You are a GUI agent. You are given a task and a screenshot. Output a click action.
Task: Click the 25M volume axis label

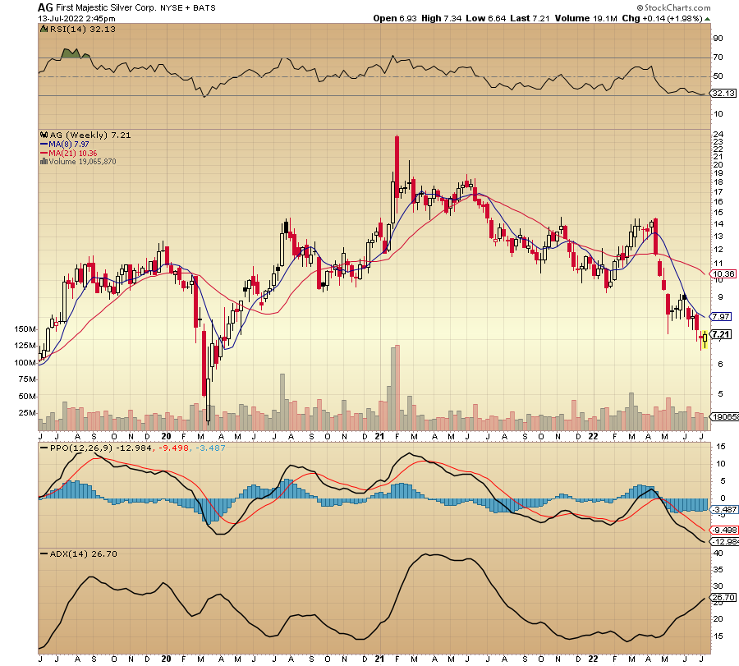pos(27,413)
